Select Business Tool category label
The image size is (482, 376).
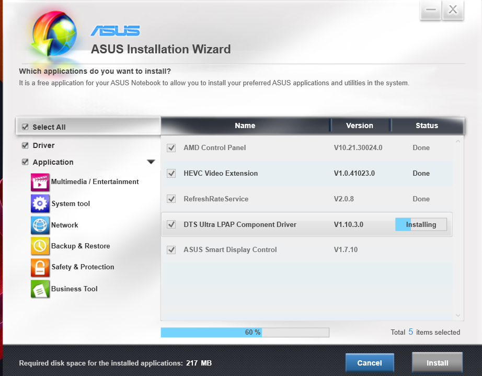74,289
